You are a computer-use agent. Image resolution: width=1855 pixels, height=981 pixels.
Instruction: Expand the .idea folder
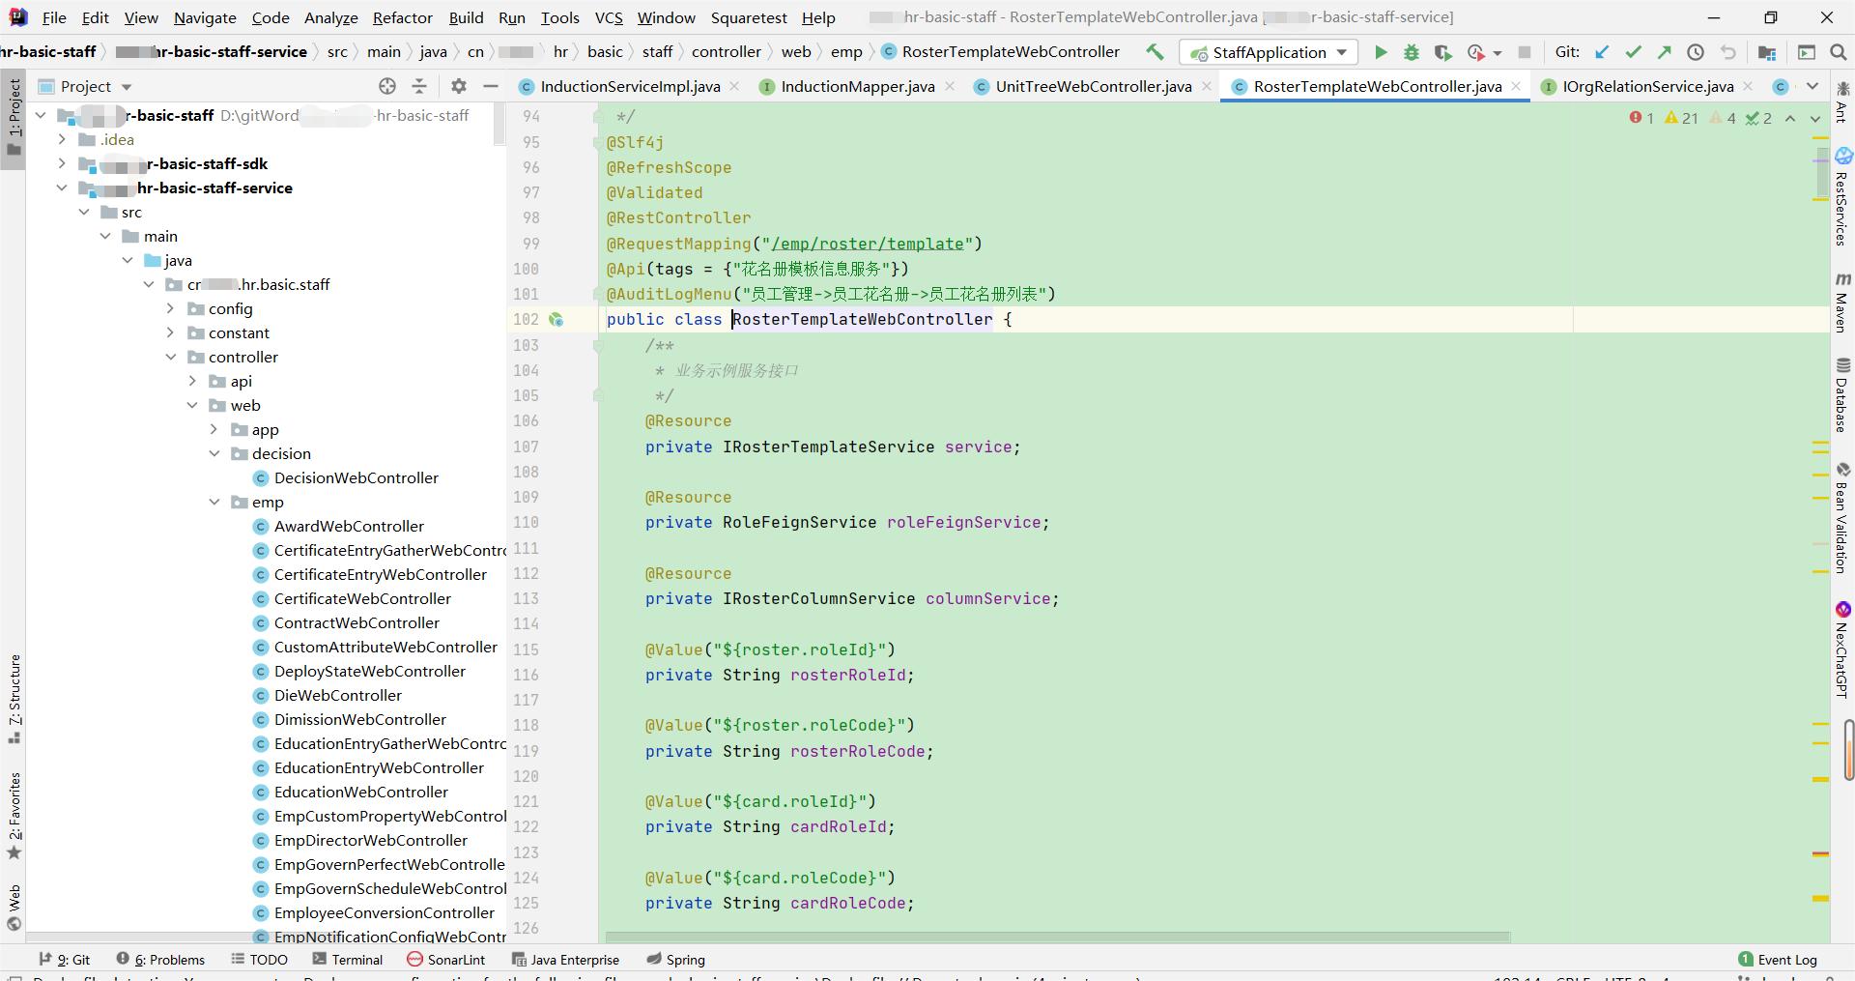[x=63, y=139]
